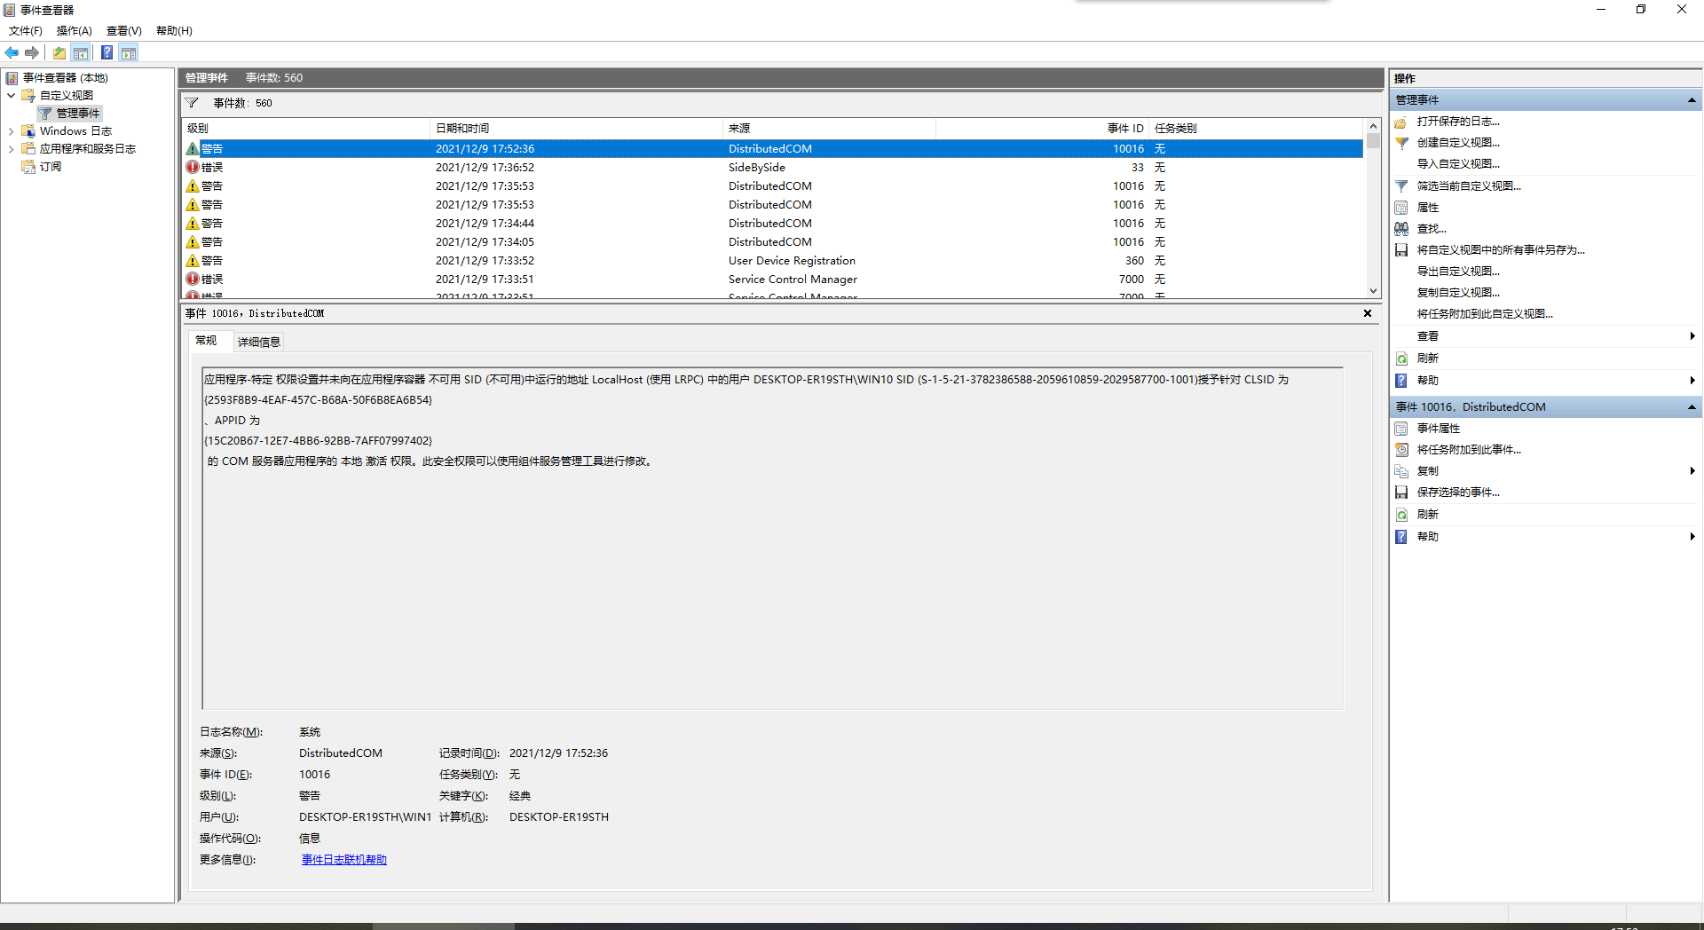Collapse the 管理事件 actions section arrow

click(1691, 99)
